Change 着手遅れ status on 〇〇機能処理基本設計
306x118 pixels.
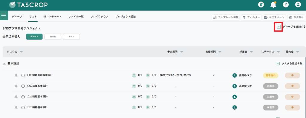coord(271,75)
